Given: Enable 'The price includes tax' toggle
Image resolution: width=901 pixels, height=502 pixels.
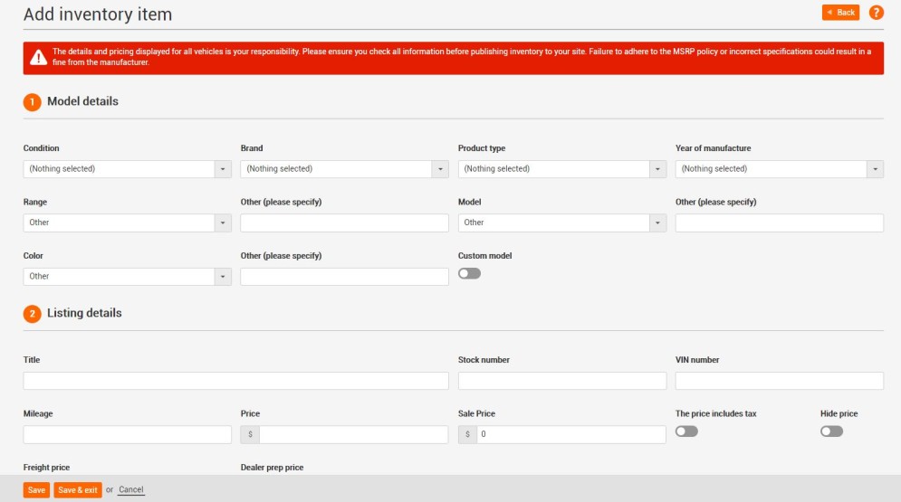Looking at the screenshot, I should 686,431.
